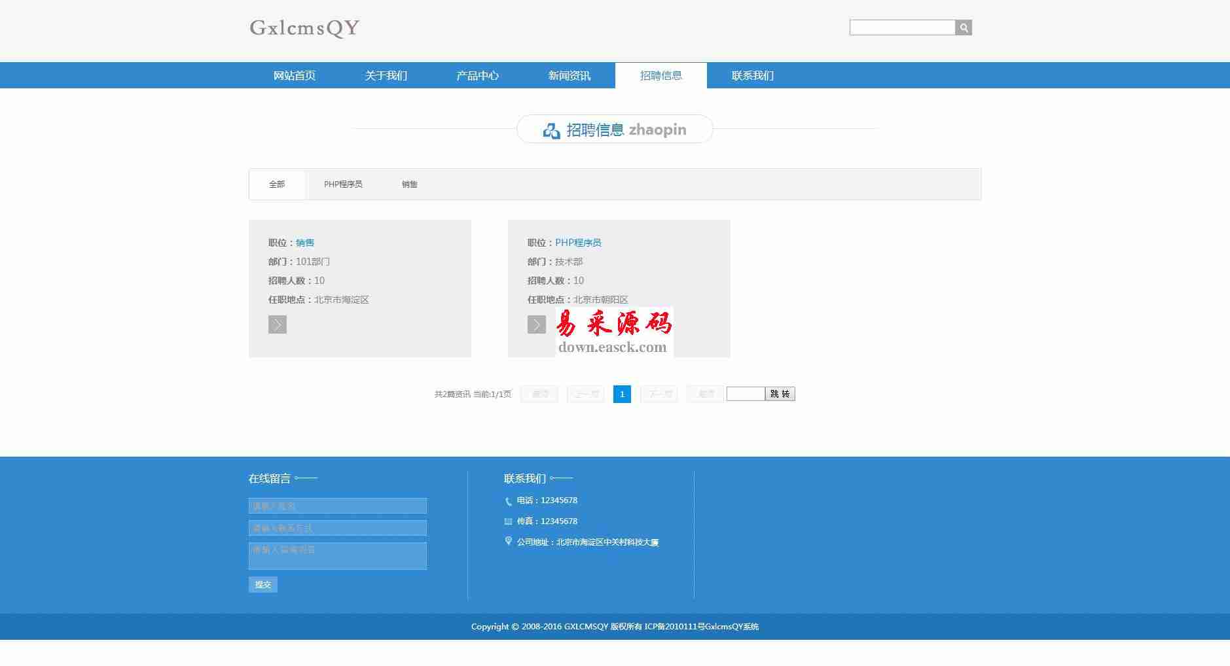The image size is (1230, 666).
Task: Click the search magnifier icon button
Action: (963, 27)
